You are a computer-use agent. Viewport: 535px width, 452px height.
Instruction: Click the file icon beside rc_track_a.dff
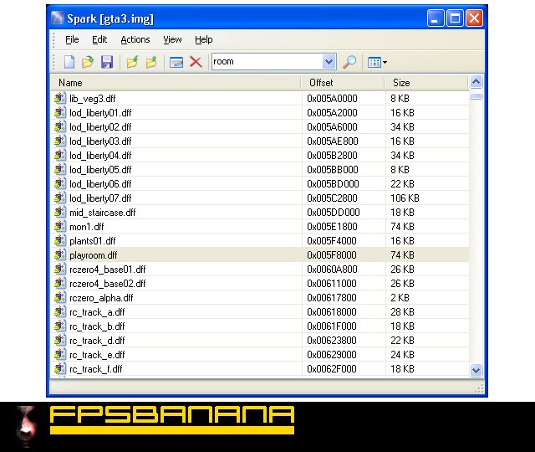pyautogui.click(x=60, y=311)
